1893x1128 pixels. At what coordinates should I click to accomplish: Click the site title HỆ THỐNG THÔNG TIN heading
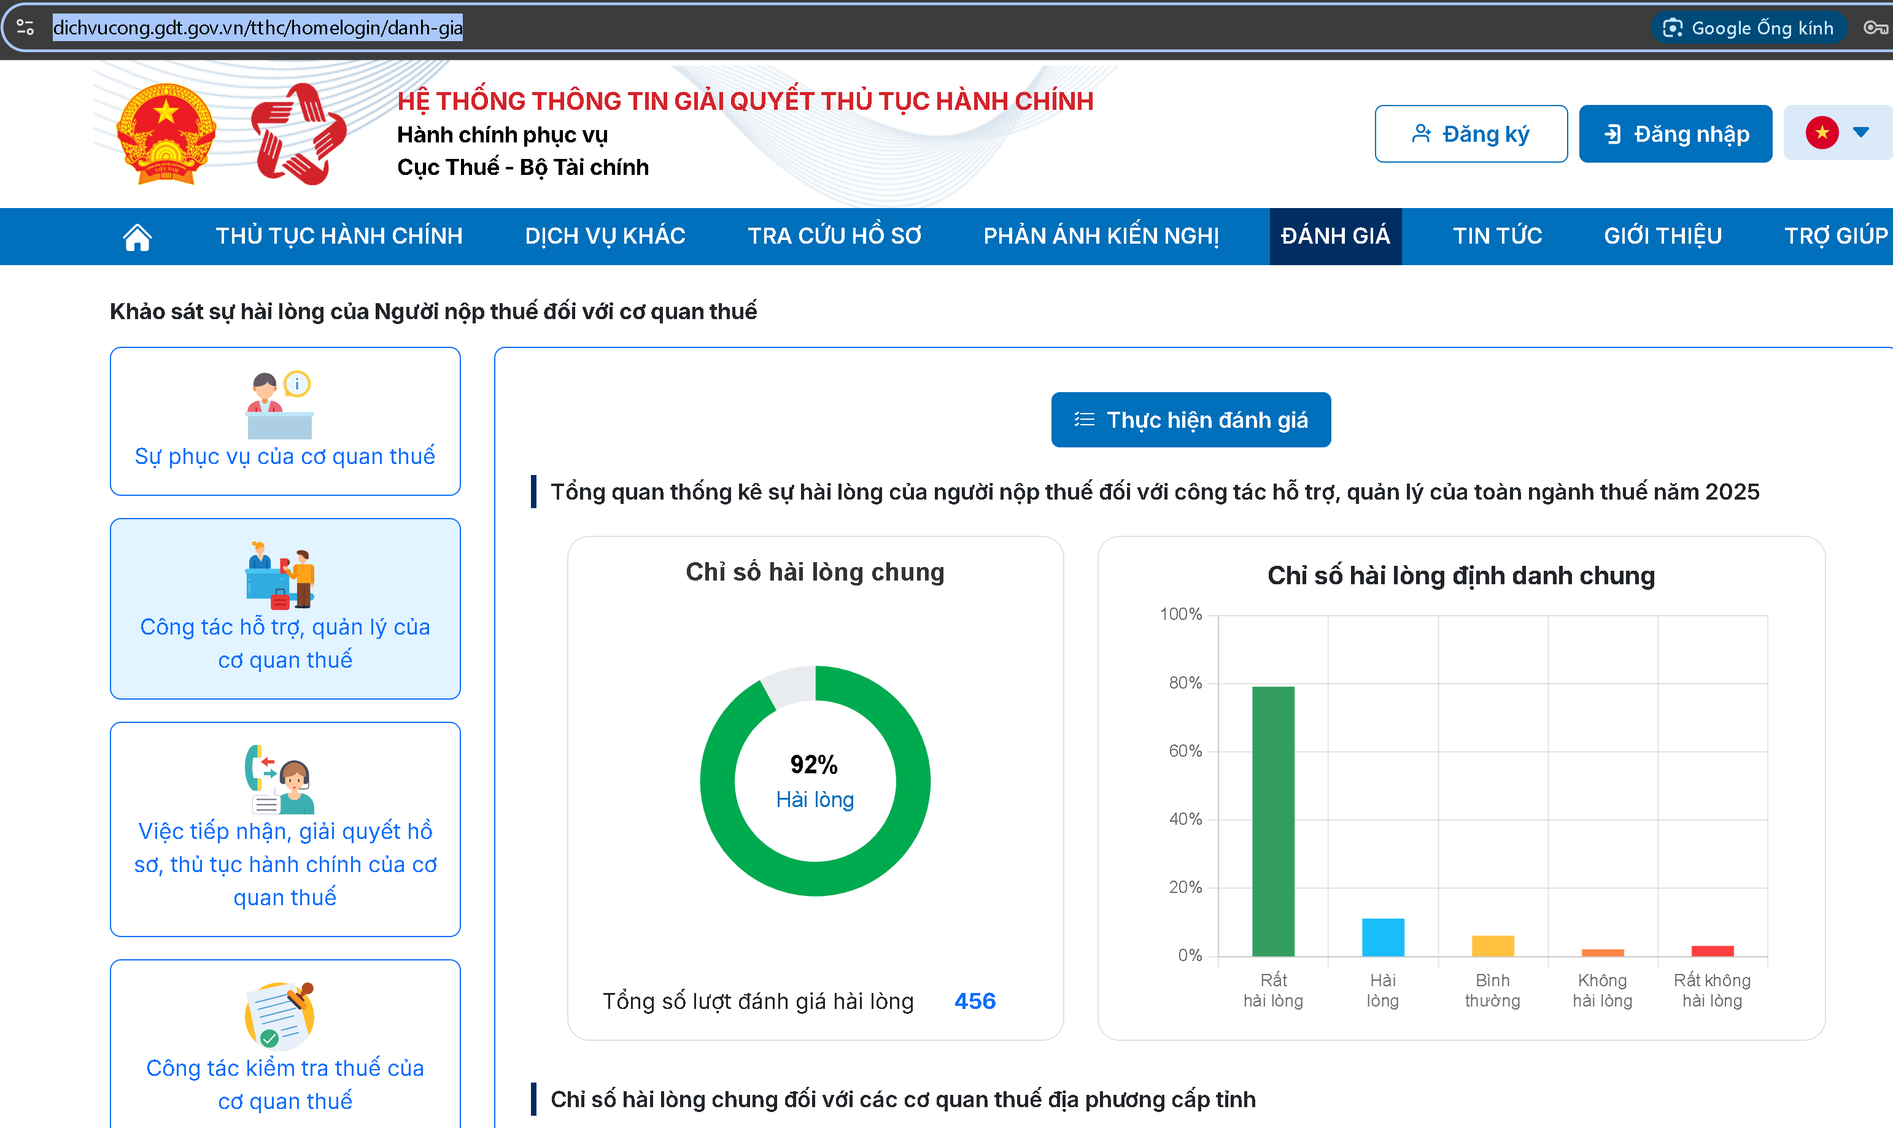pos(745,101)
